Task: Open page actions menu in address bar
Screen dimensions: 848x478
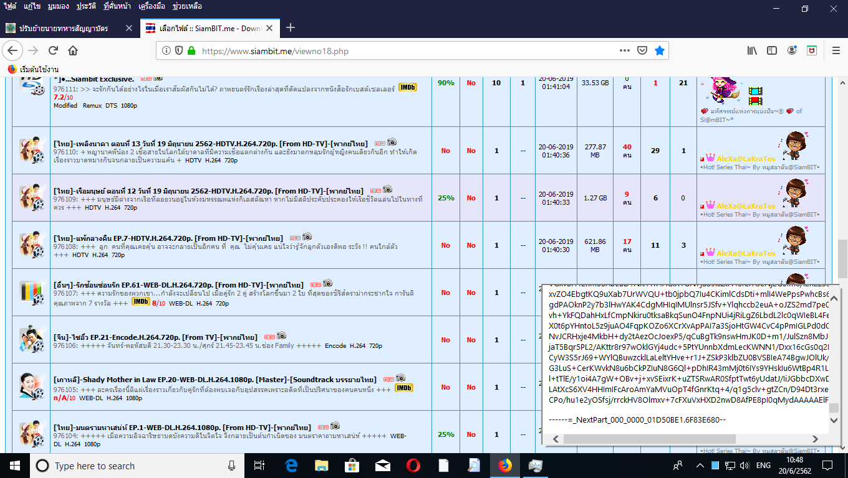Action: 625,50
